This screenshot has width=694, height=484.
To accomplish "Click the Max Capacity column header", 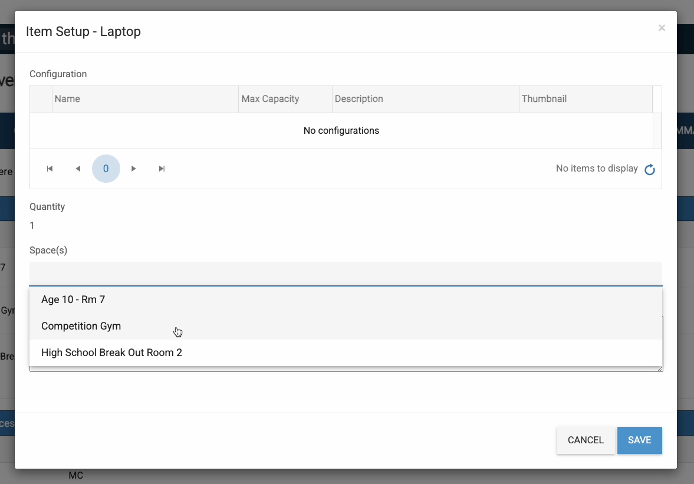I will (x=285, y=99).
